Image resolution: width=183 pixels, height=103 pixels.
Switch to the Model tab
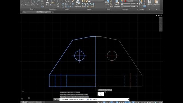coord(24,102)
